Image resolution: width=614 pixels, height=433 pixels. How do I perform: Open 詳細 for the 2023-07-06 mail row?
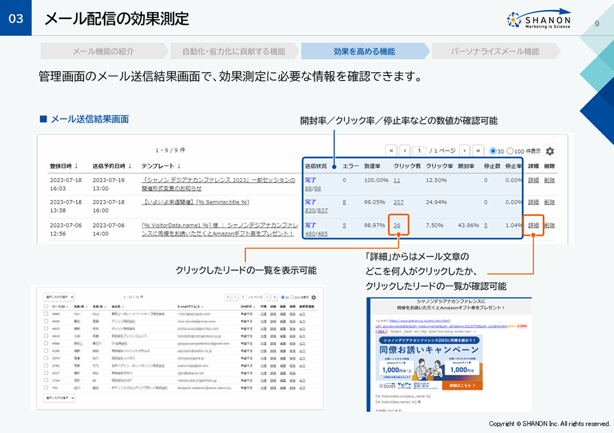point(533,226)
